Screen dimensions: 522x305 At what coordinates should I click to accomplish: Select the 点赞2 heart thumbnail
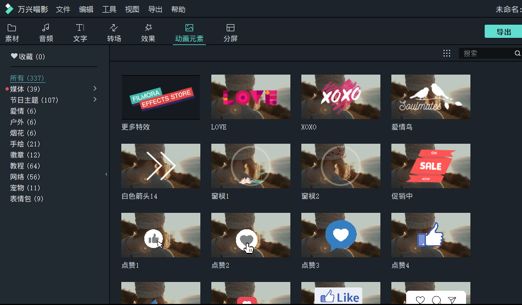pyautogui.click(x=251, y=235)
